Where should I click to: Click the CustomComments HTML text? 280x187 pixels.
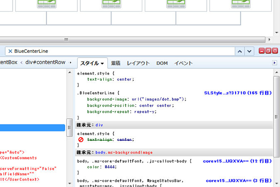[x=18, y=158]
